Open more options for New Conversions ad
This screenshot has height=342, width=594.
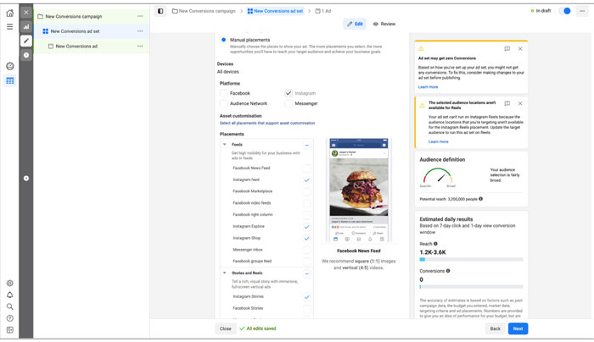pos(140,46)
